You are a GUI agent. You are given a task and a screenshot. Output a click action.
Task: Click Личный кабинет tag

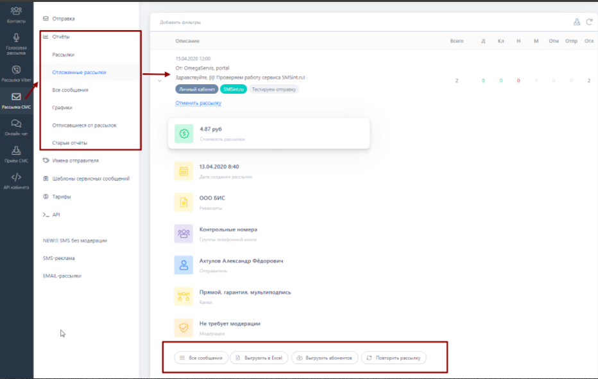pyautogui.click(x=197, y=89)
